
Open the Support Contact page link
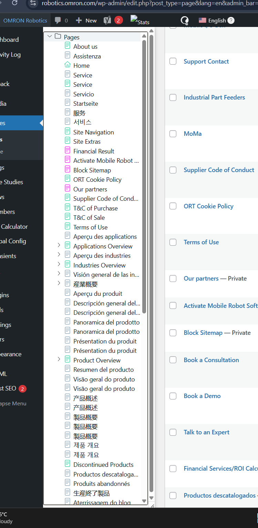tap(206, 62)
